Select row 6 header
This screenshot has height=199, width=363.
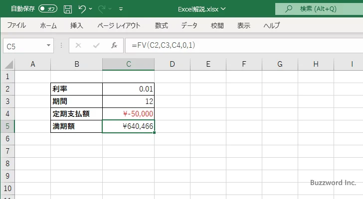tap(7, 139)
